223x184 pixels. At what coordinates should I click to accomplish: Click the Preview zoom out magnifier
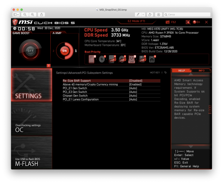click(25, 15)
